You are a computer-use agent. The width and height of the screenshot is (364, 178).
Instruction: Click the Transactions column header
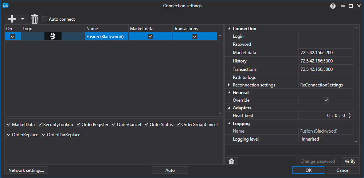click(195, 29)
